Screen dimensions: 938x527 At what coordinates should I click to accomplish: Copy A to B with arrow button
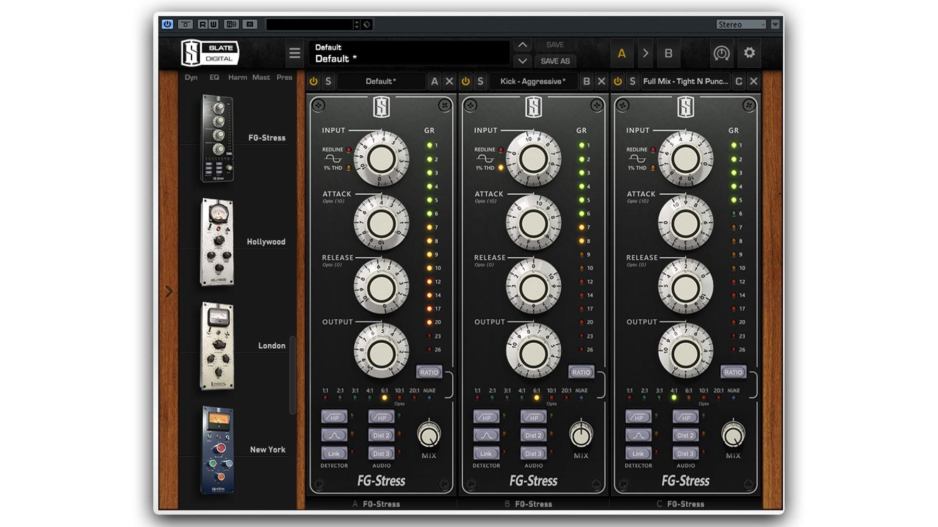point(645,53)
